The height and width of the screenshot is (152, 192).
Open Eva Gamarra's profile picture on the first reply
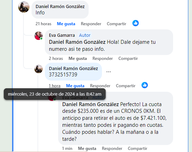pos(39,36)
